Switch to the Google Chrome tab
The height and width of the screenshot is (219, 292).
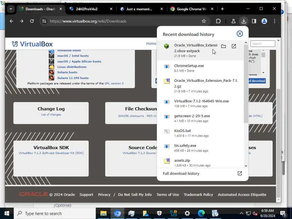point(189,9)
